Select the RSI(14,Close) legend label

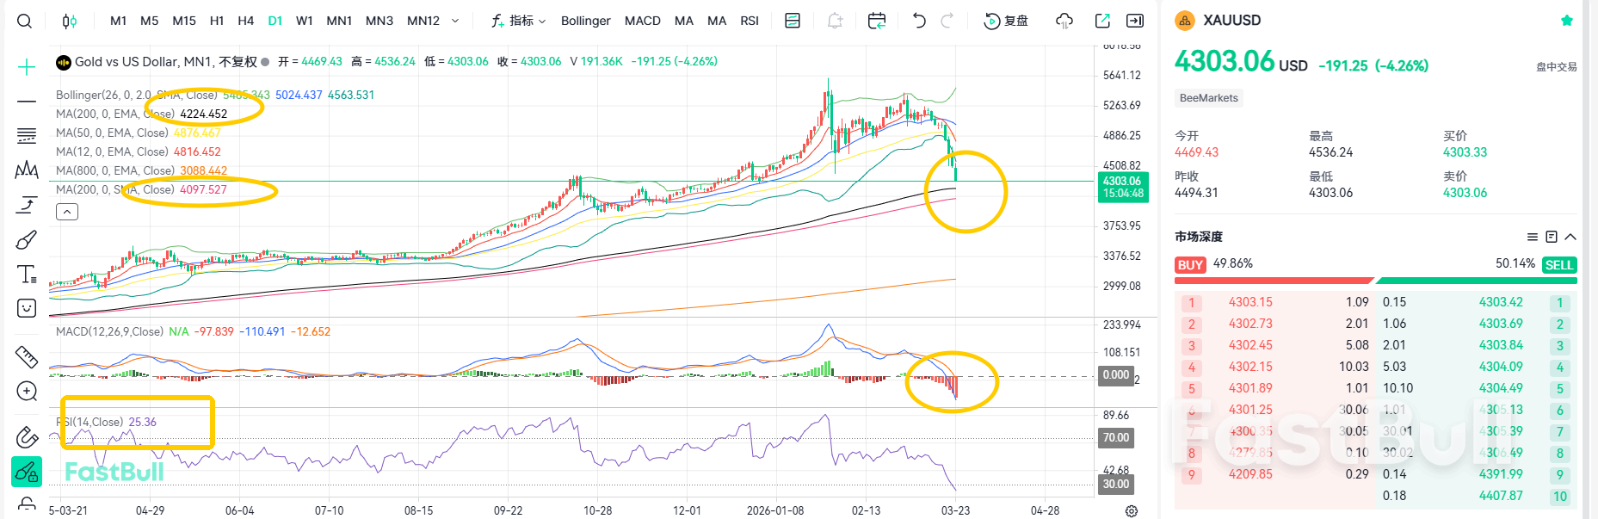pyautogui.click(x=89, y=422)
